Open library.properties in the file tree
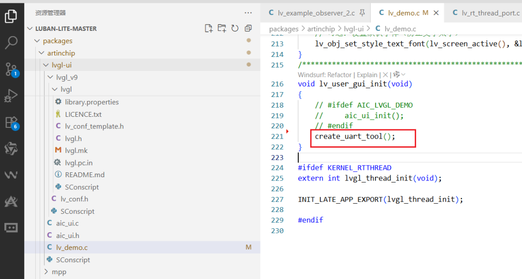522x279 pixels. tap(142, 102)
